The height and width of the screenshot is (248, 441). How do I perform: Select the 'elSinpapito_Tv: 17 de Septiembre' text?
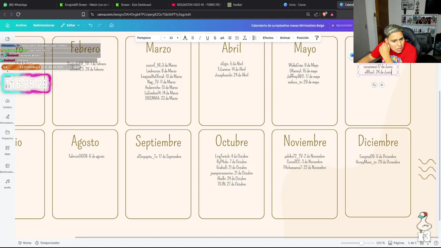pyautogui.click(x=159, y=157)
